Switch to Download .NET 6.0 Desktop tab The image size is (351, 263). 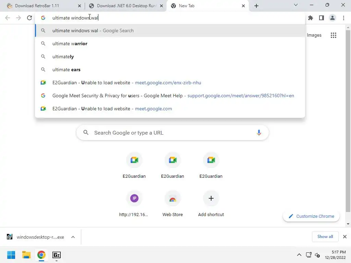tap(126, 6)
